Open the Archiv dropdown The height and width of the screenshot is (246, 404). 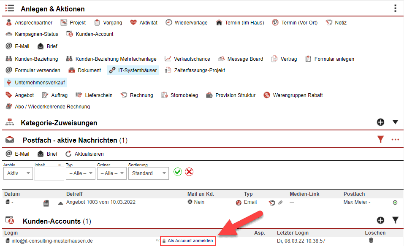18,173
